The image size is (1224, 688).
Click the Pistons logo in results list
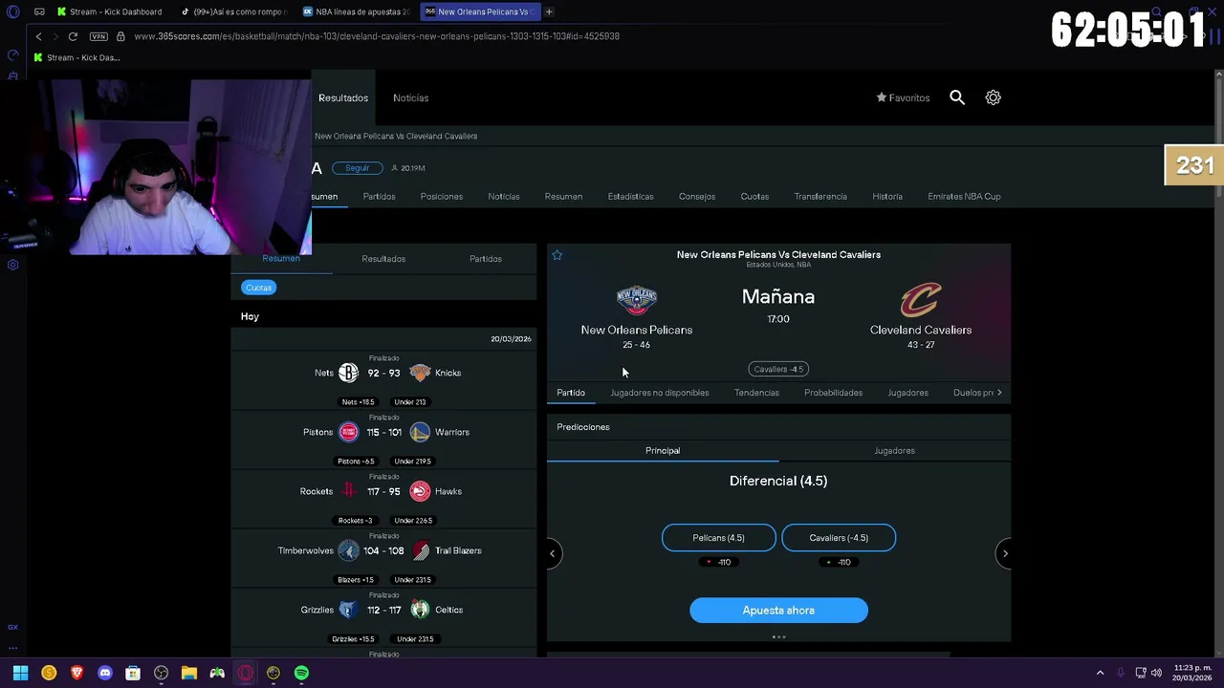[348, 432]
